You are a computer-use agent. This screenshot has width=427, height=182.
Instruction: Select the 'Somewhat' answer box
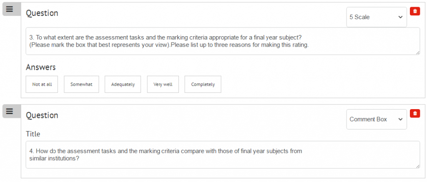(81, 84)
